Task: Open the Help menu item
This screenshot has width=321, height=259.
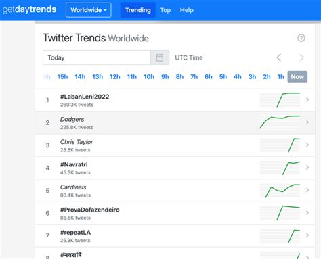Action: click(187, 10)
